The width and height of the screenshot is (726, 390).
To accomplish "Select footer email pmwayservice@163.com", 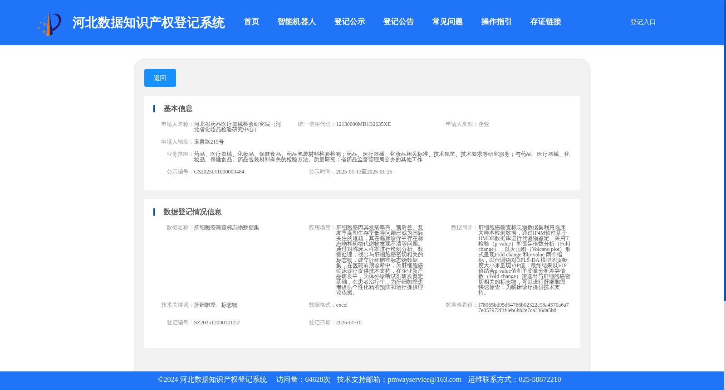I will click(425, 380).
